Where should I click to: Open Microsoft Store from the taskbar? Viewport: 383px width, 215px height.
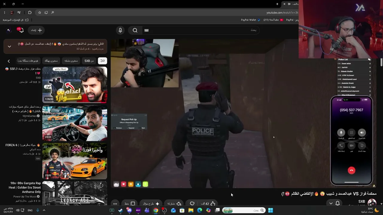[182, 210]
